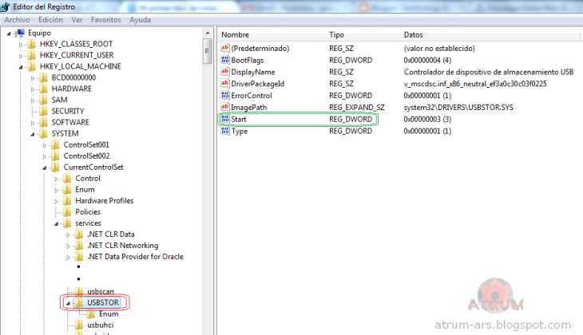The image size is (583, 335).
Task: Select the Start value name
Action: pyautogui.click(x=239, y=119)
